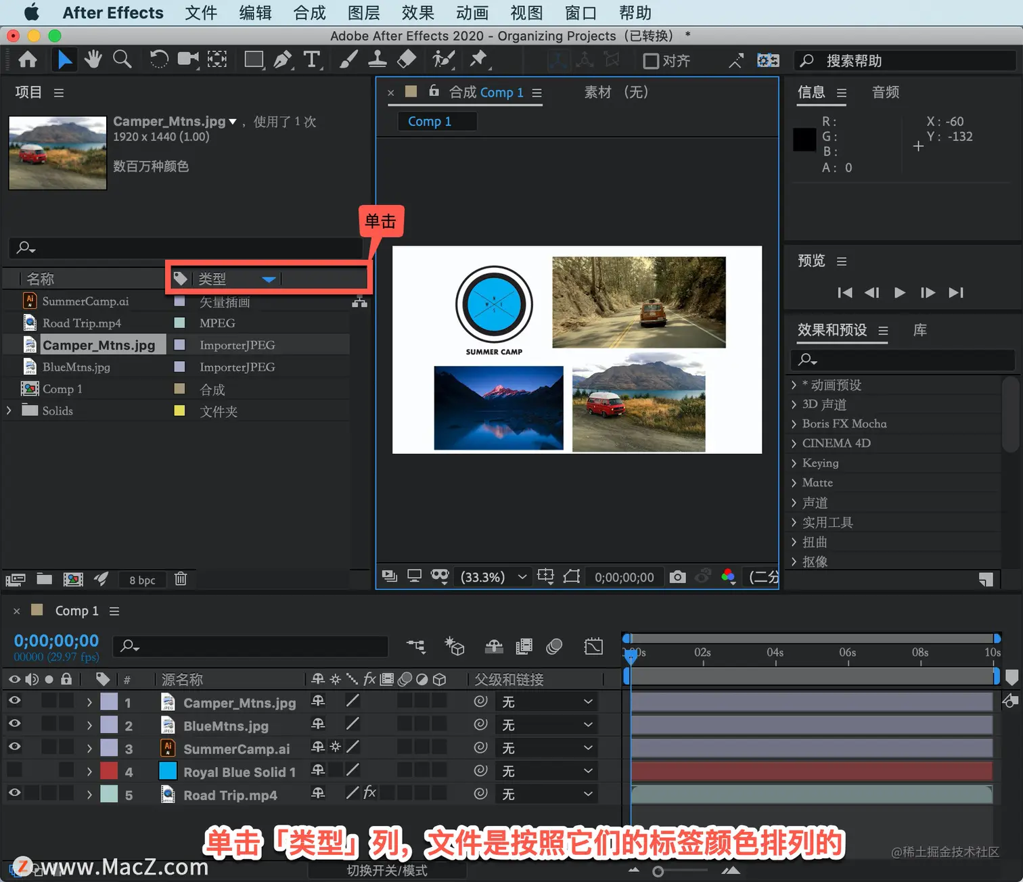Click the 搜索帮助 search field

[x=905, y=61]
